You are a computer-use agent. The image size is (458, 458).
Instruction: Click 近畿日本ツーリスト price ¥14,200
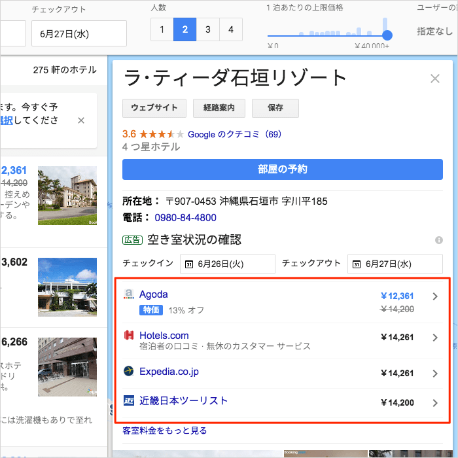click(x=397, y=403)
